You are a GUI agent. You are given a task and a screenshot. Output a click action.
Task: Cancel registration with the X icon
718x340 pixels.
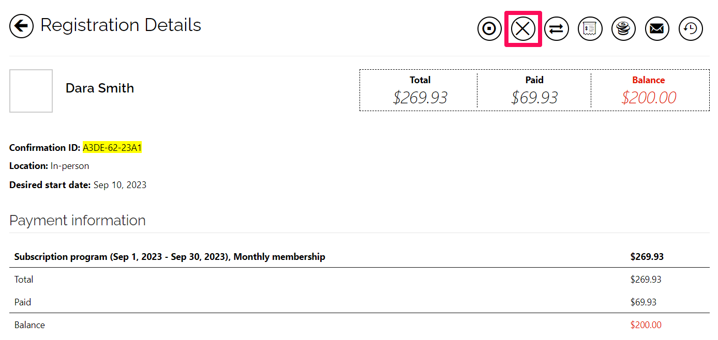click(523, 29)
